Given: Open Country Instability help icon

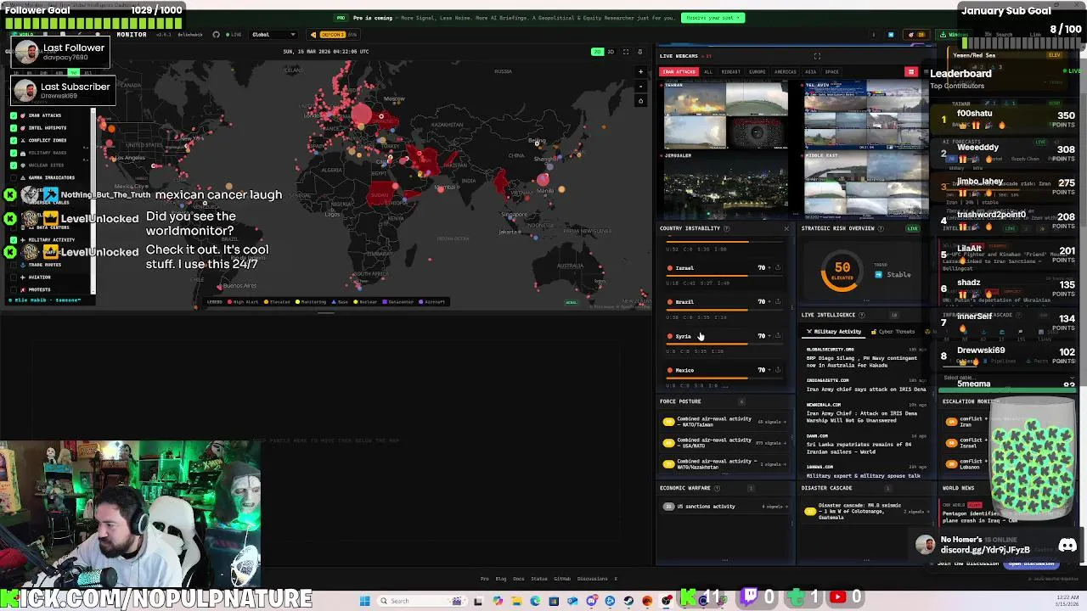Looking at the screenshot, I should [x=726, y=228].
